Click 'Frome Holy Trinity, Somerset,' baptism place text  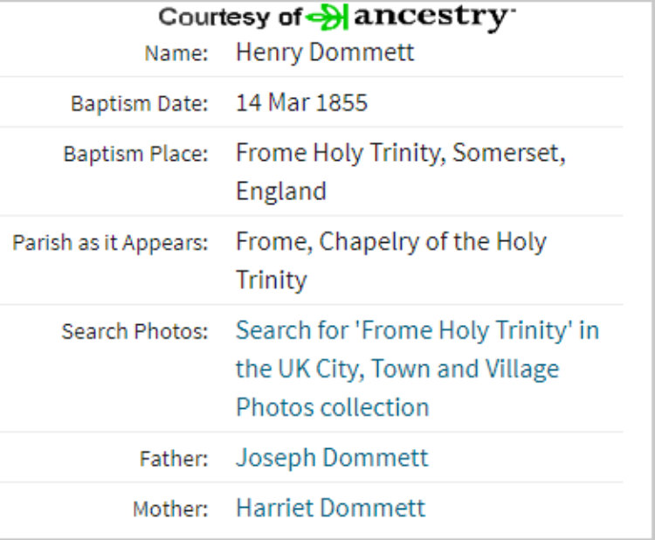[400, 154]
